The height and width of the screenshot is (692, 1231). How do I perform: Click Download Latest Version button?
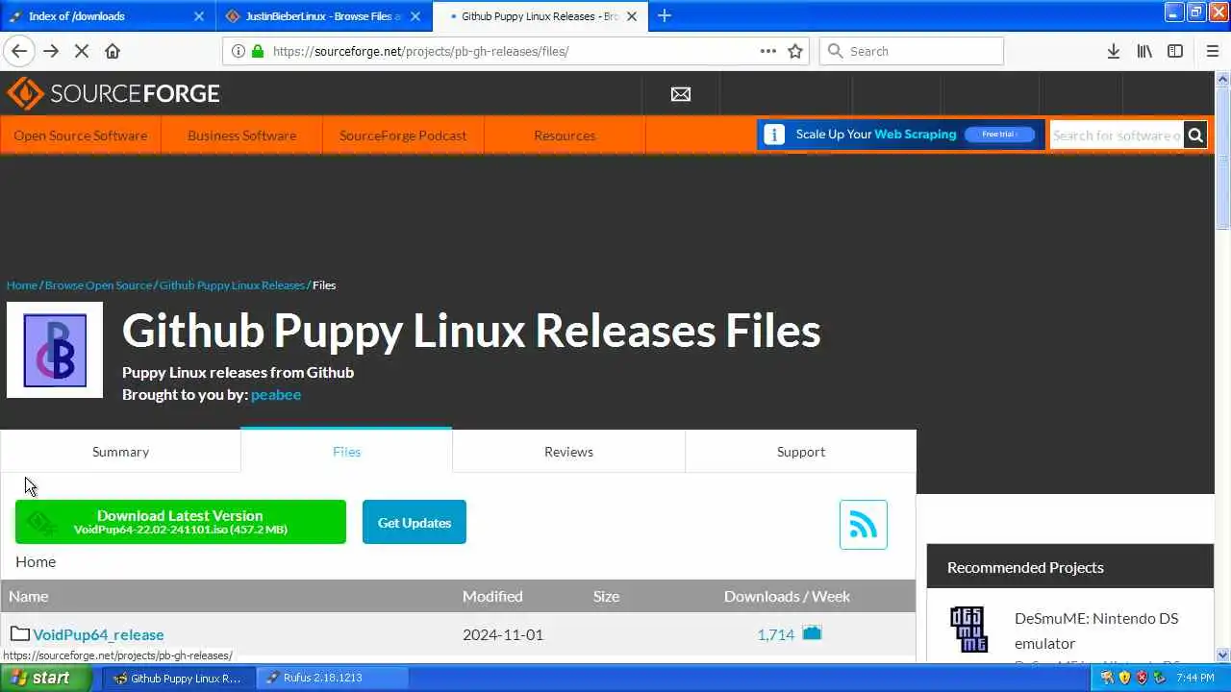pos(181,522)
